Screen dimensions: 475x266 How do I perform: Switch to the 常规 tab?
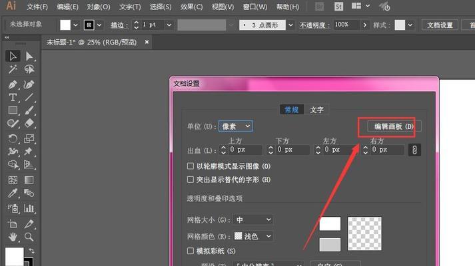[x=292, y=110]
